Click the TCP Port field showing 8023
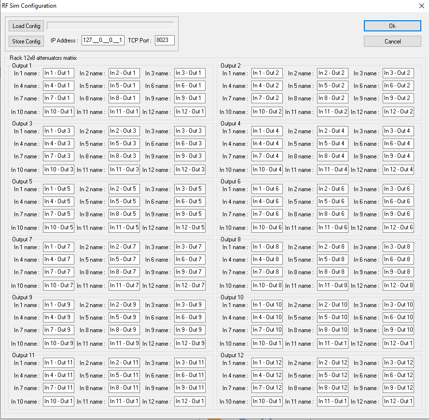This screenshot has height=420, width=429. 165,41
